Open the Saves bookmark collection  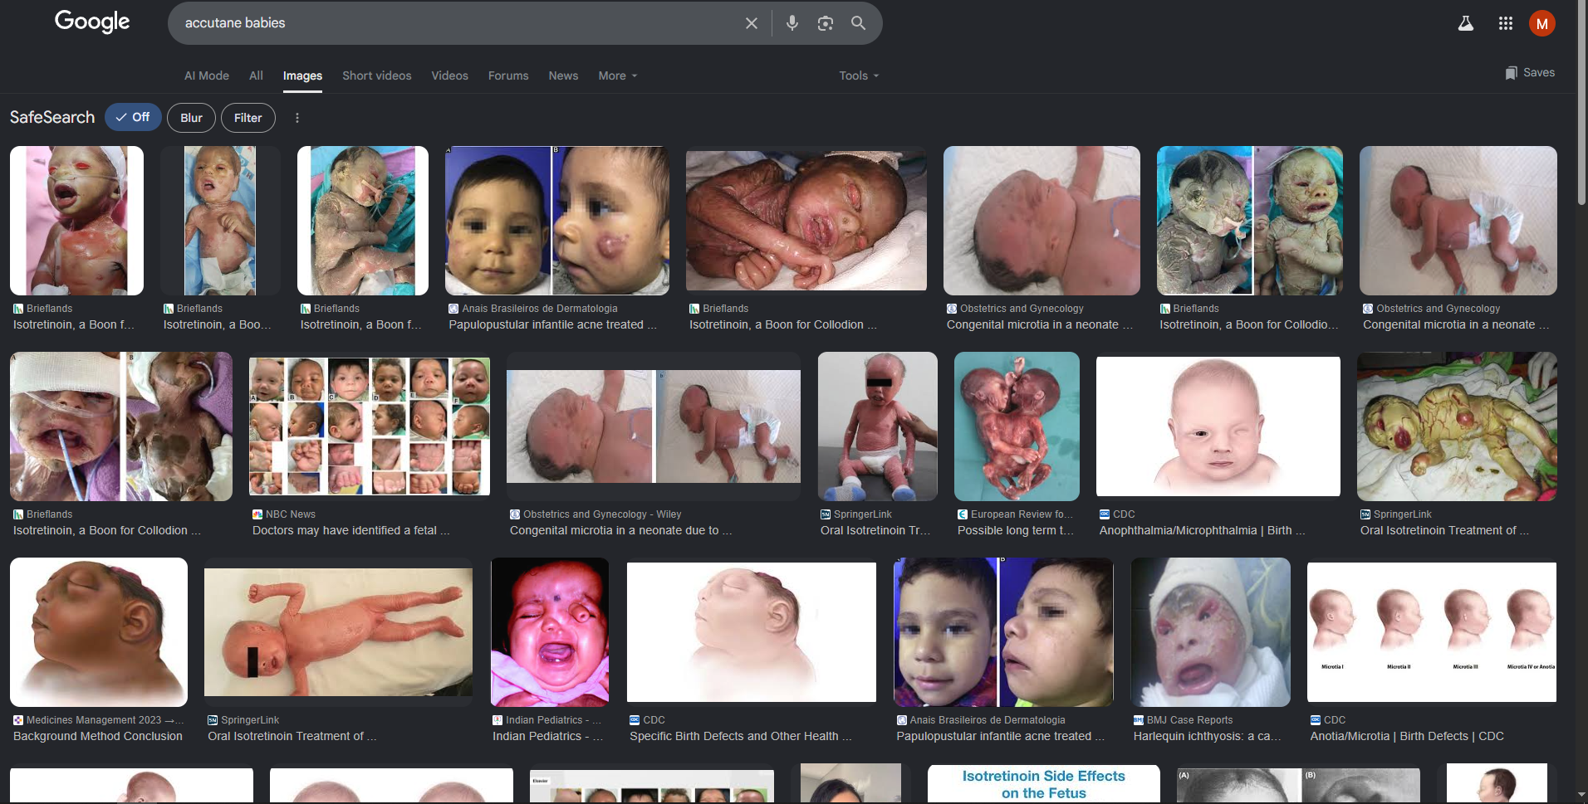coord(1530,73)
